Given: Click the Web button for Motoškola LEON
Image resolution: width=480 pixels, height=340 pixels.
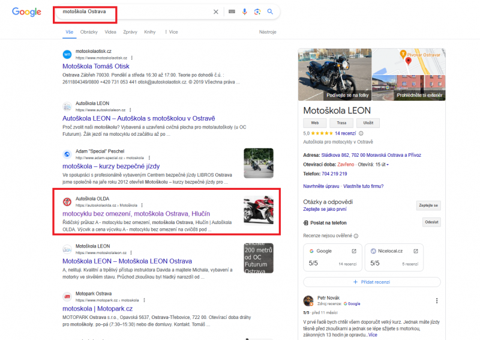Looking at the screenshot, I should 314,123.
